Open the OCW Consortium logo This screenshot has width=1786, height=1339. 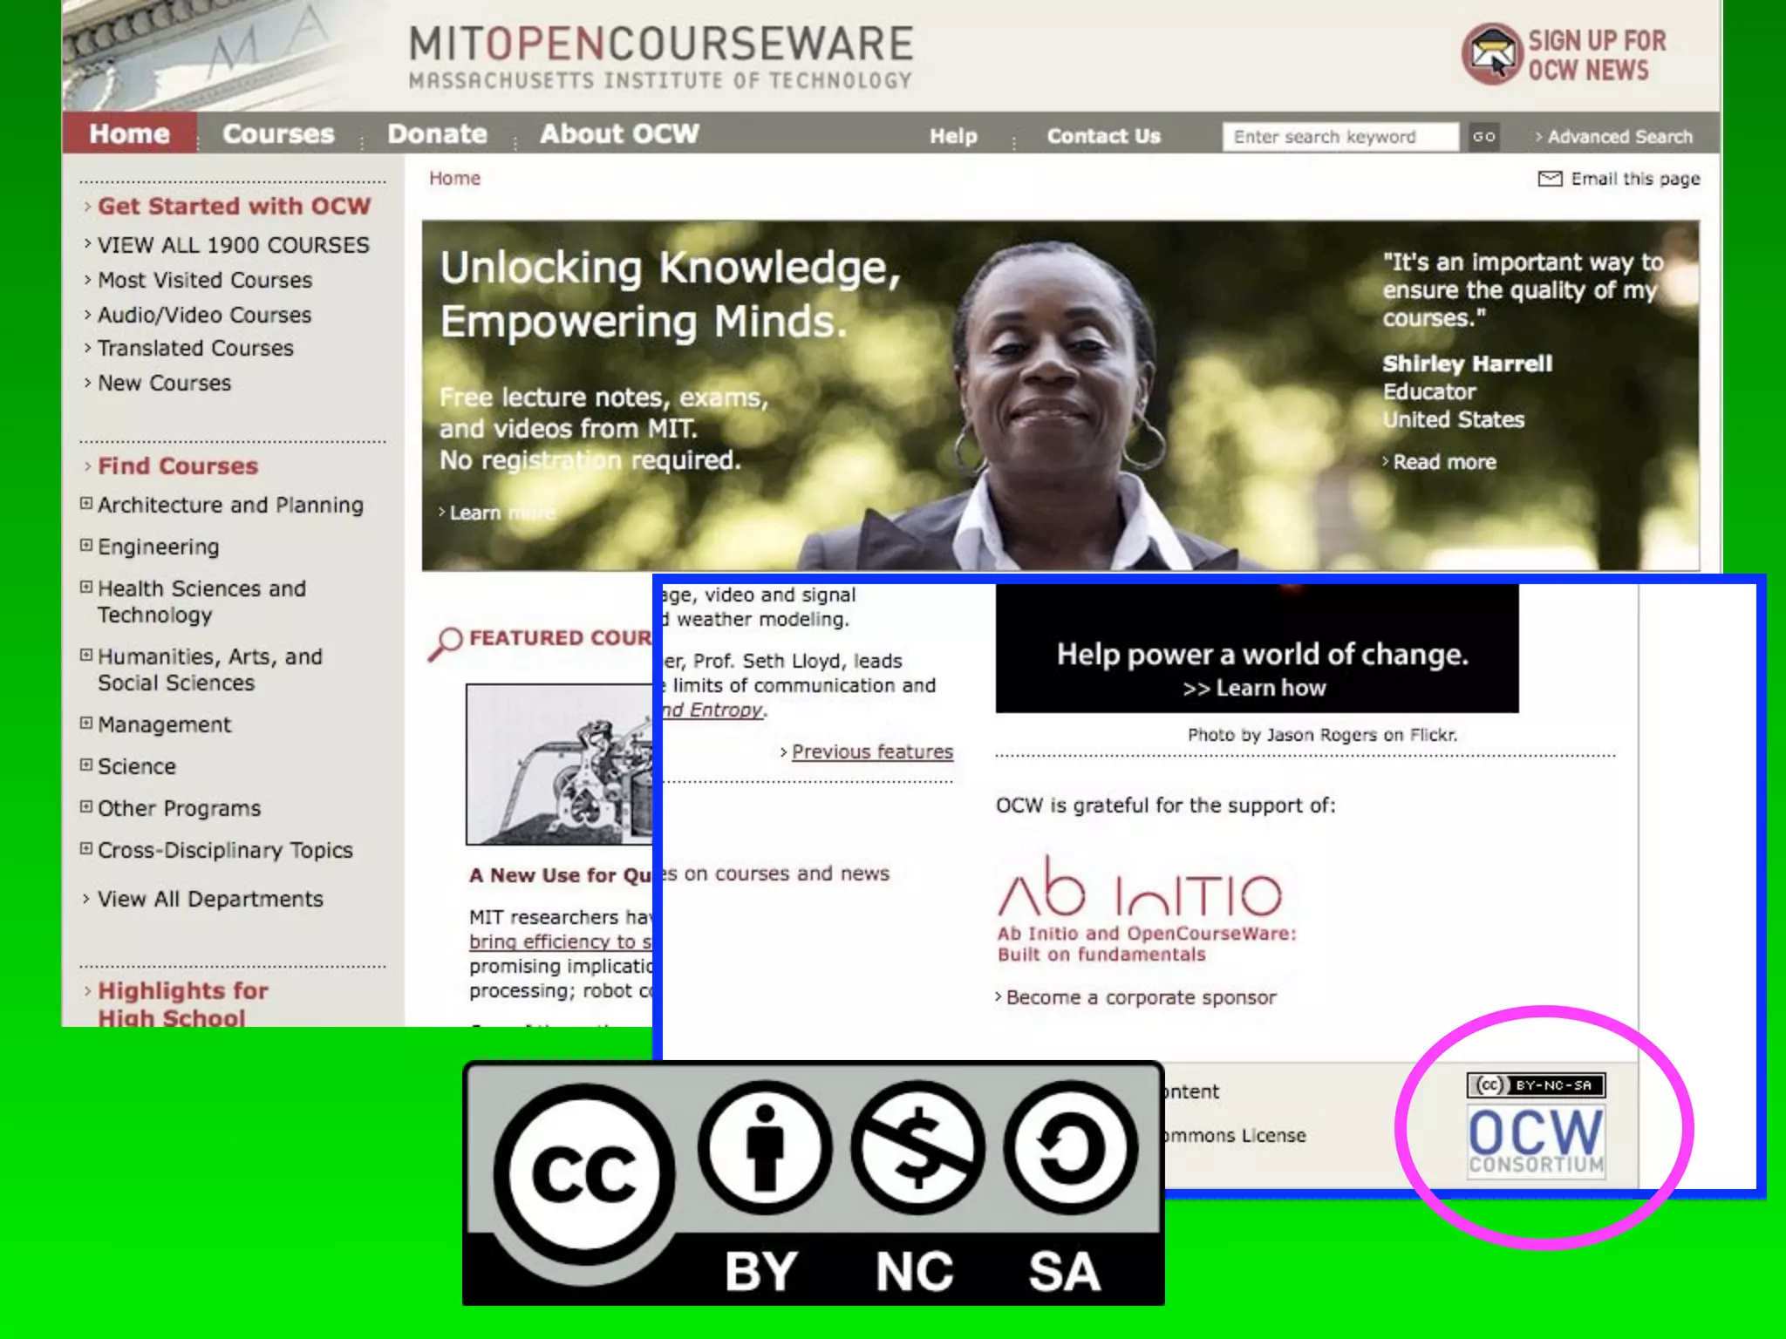1536,1141
